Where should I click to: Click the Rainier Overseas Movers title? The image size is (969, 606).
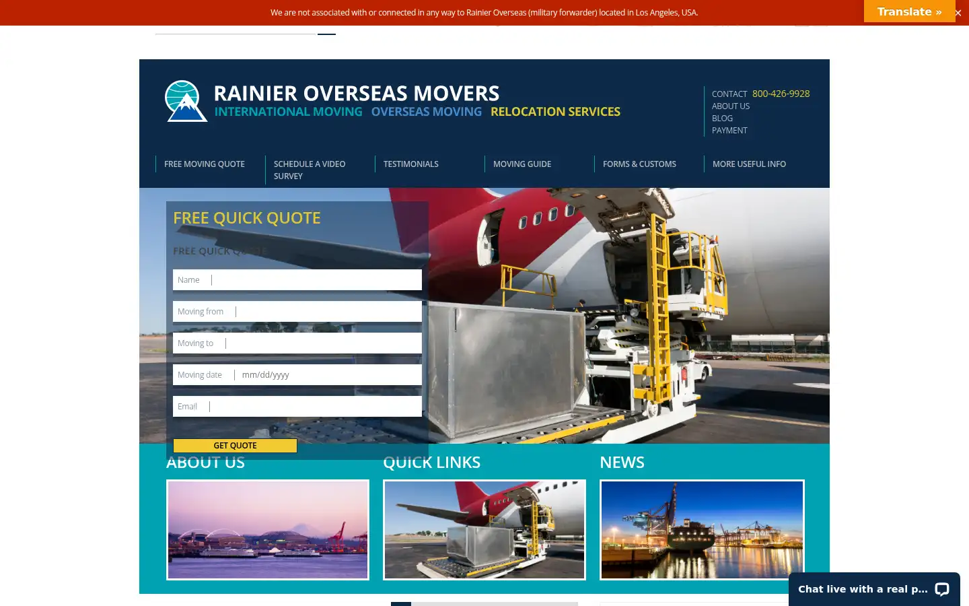pos(357,93)
